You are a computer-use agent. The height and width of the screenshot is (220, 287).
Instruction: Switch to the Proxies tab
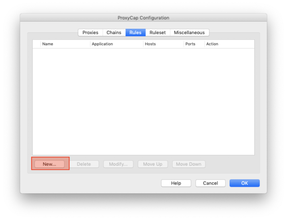point(90,33)
